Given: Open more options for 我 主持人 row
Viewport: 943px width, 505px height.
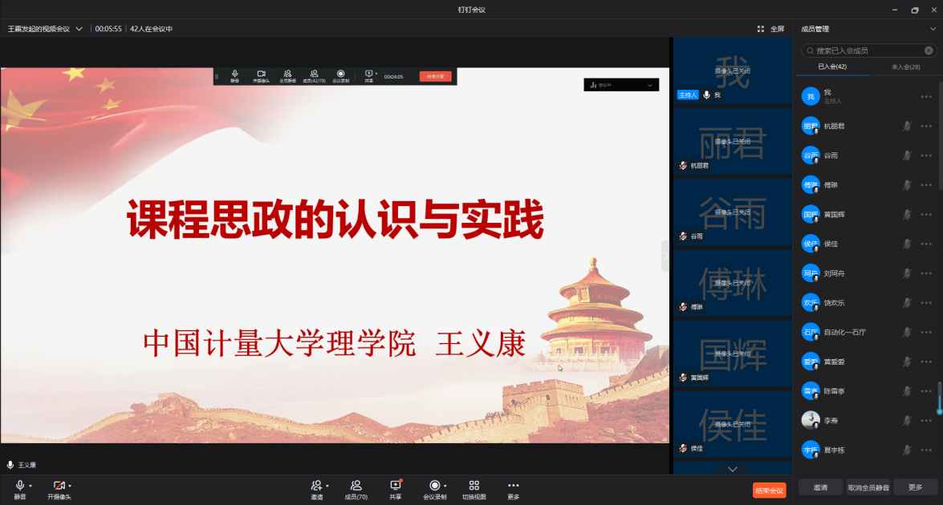Looking at the screenshot, I should coord(926,97).
